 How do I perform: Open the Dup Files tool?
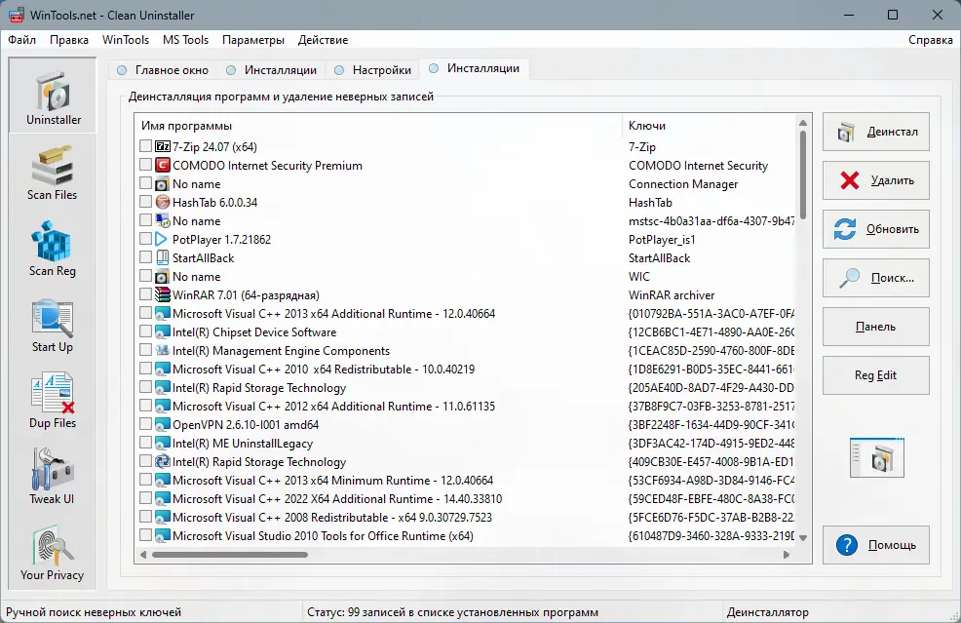click(53, 401)
